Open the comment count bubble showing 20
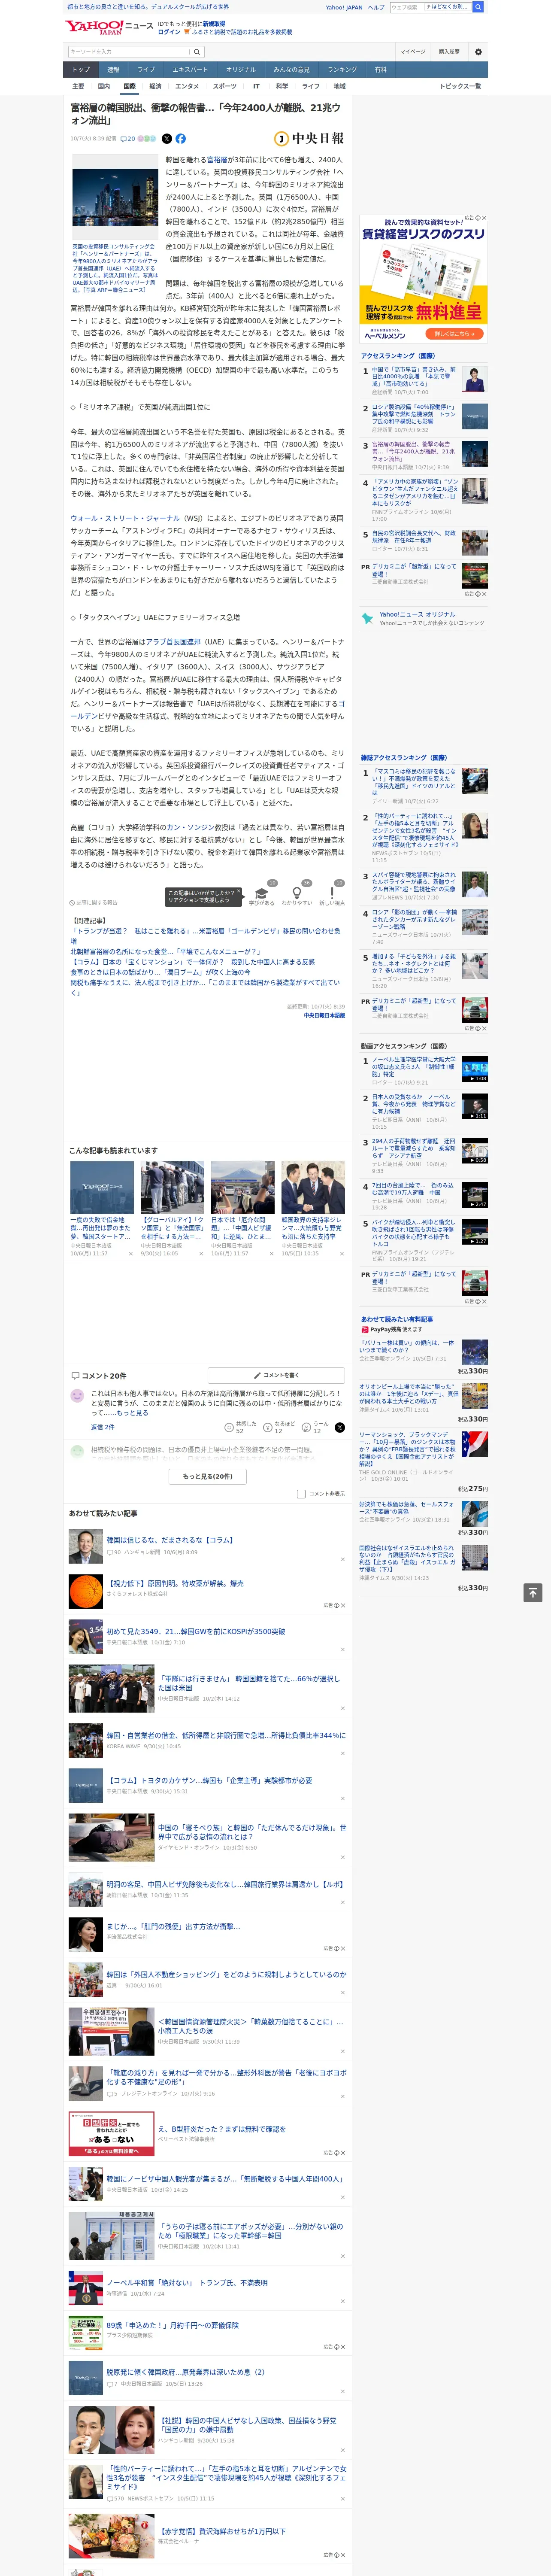 (128, 139)
